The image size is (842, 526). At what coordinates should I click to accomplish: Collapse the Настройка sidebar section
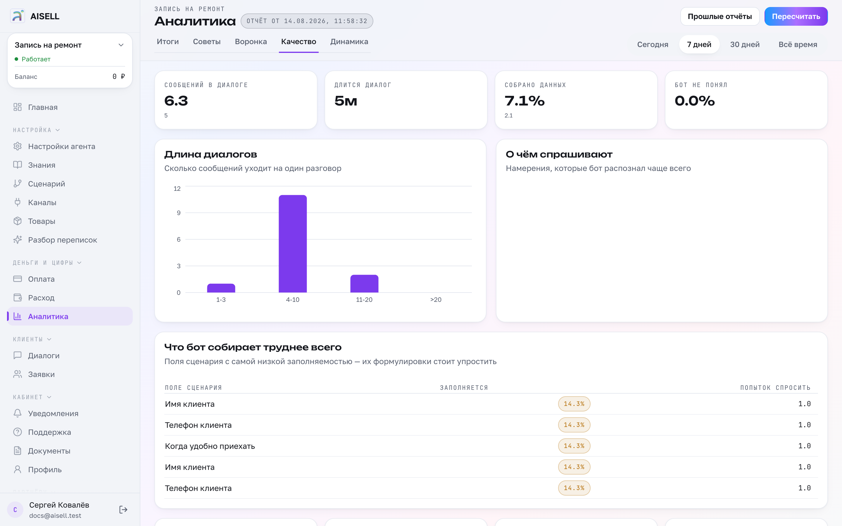point(37,130)
